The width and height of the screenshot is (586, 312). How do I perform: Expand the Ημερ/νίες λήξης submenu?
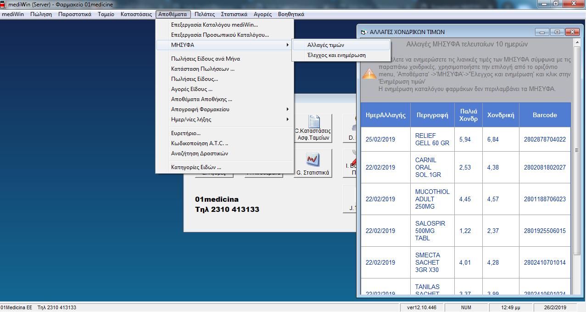(225, 119)
